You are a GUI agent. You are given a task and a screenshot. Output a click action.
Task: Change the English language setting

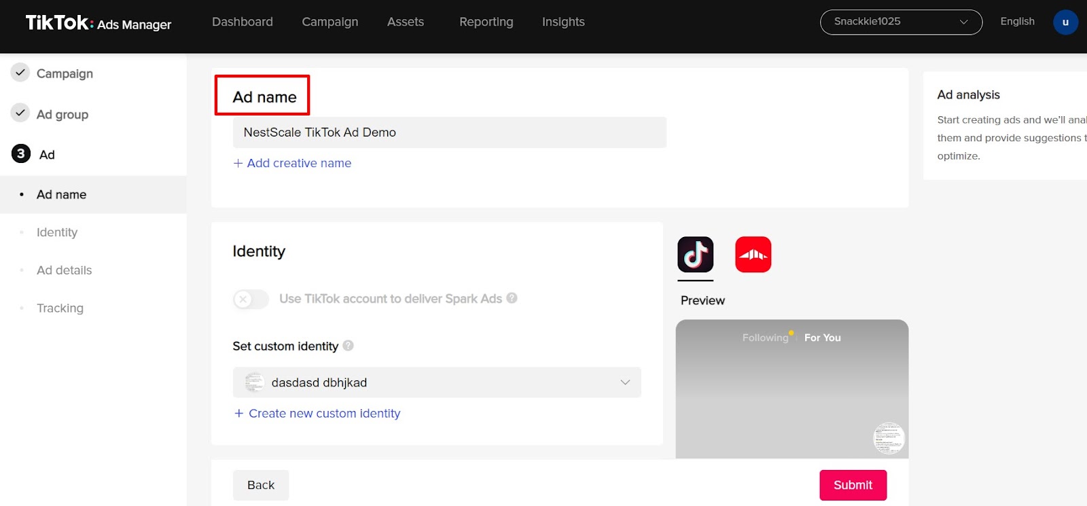(1017, 21)
